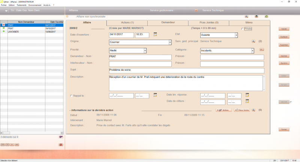300x162 pixels.
Task: Open calendar for Date lim. réponse
Action: pyautogui.click(x=247, y=95)
